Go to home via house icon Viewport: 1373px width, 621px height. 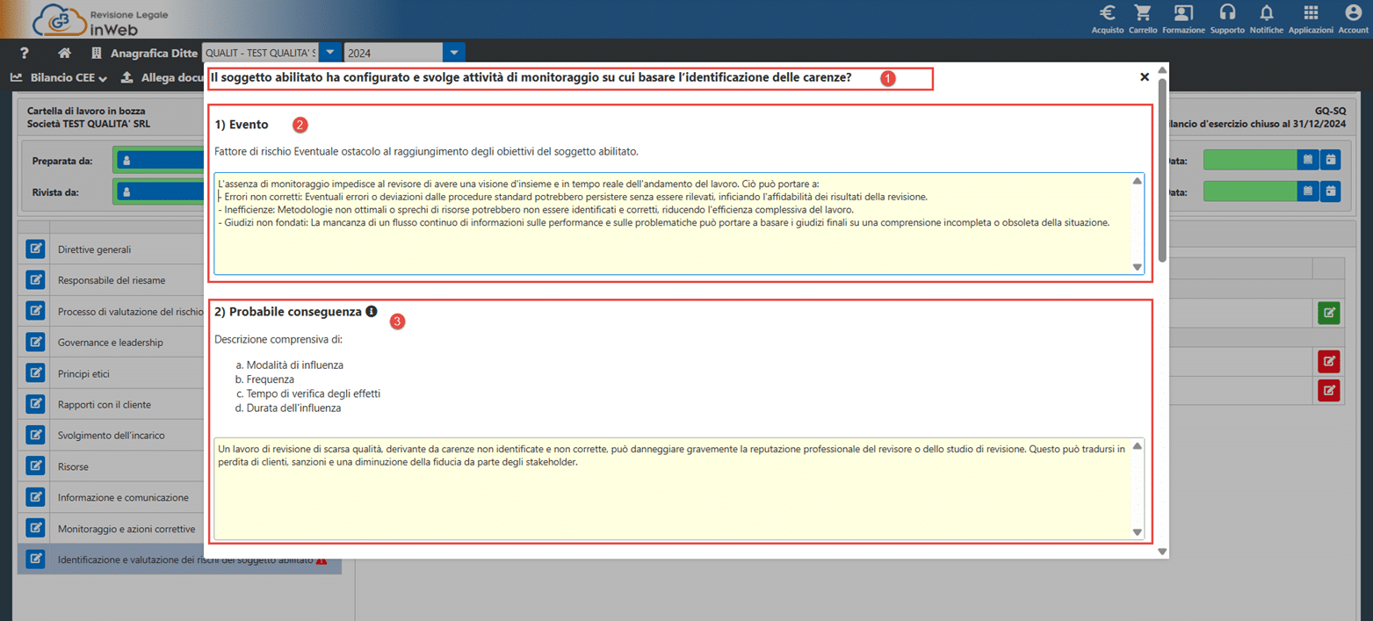click(x=64, y=53)
